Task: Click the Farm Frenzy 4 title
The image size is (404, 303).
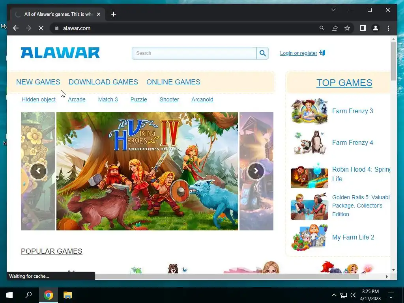Action: tap(352, 142)
